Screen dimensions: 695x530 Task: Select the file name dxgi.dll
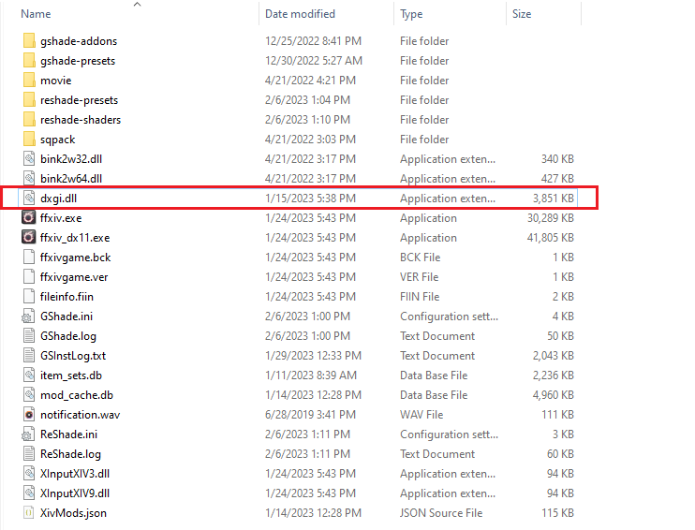pos(58,199)
